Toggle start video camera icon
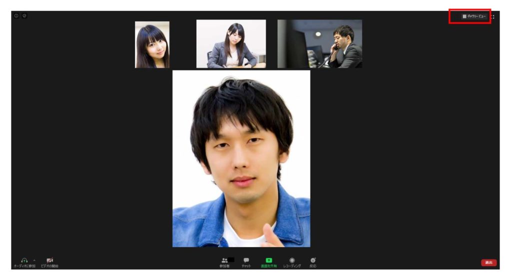Image resolution: width=512 pixels, height=279 pixels. click(49, 260)
